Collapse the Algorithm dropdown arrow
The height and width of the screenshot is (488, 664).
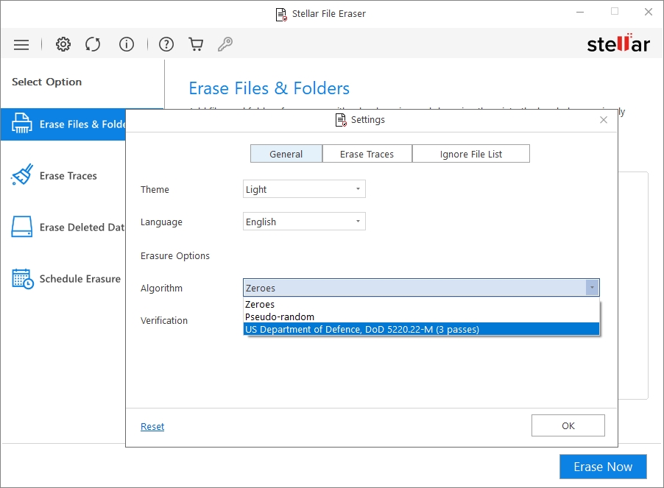click(x=592, y=288)
